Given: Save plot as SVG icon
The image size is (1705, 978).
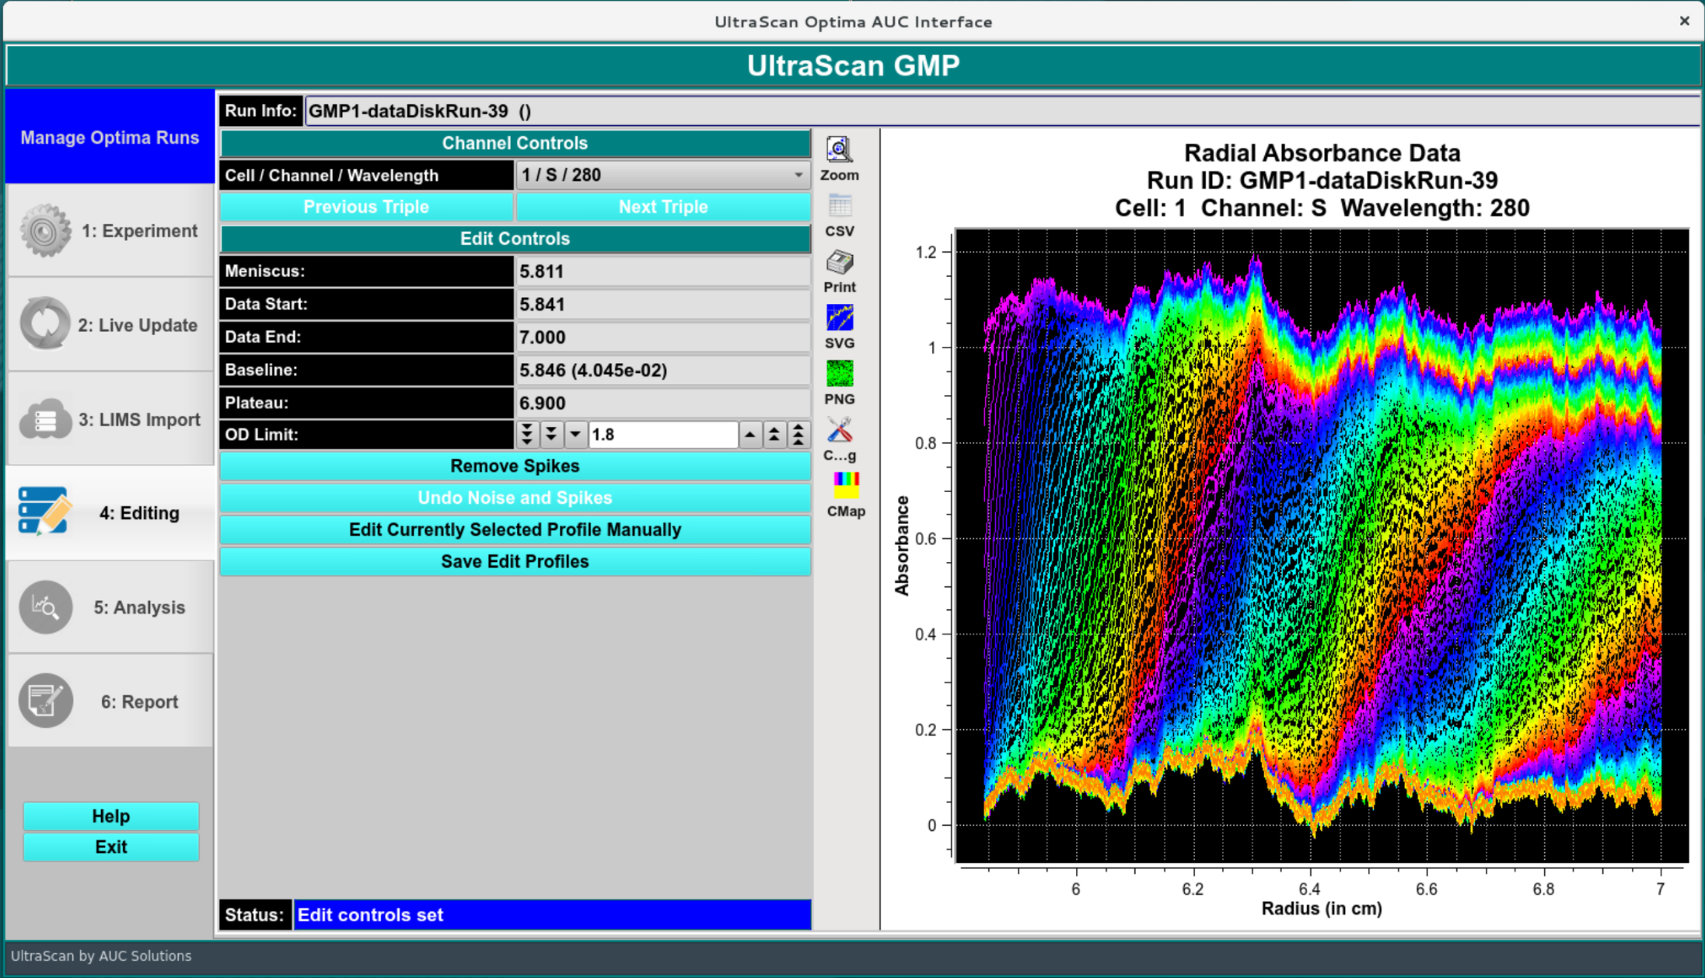Looking at the screenshot, I should (x=839, y=319).
